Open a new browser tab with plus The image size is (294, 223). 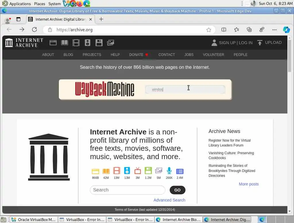[x=101, y=19]
